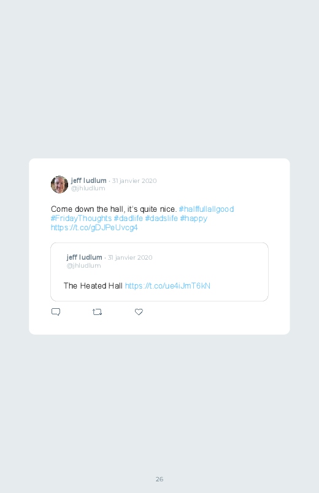The width and height of the screenshot is (319, 493).
Task: Open the #happy hashtag link
Action: click(194, 218)
